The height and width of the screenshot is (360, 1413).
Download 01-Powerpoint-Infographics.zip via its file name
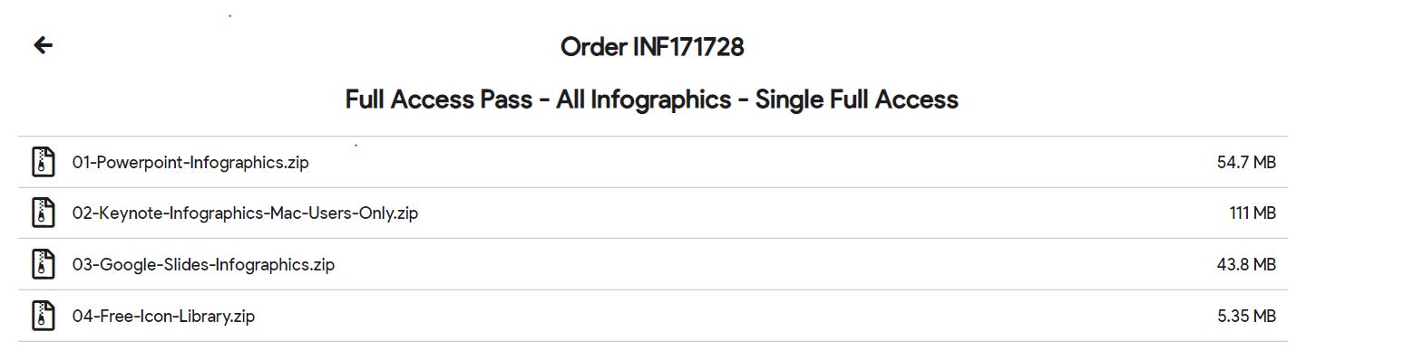point(190,163)
